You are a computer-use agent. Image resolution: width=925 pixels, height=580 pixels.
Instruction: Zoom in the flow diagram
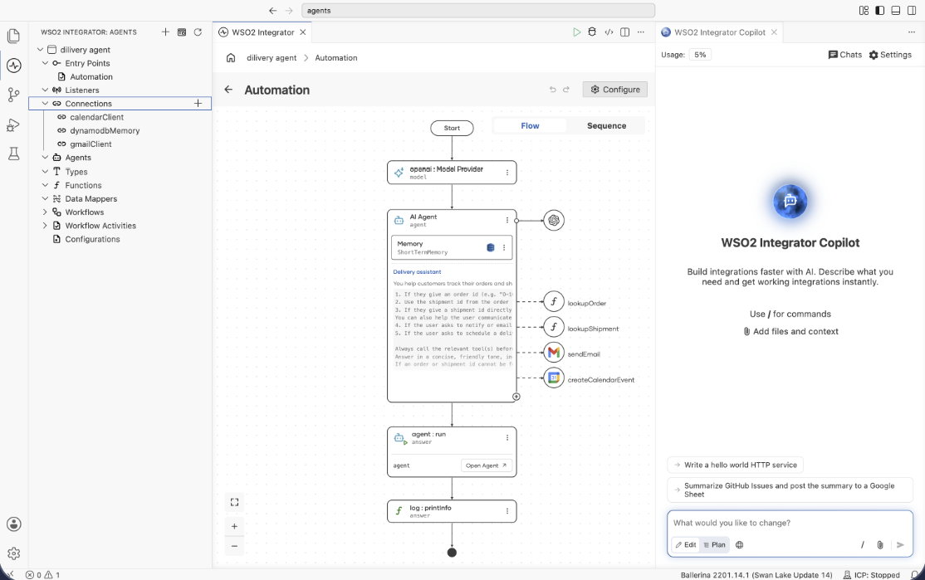234,526
